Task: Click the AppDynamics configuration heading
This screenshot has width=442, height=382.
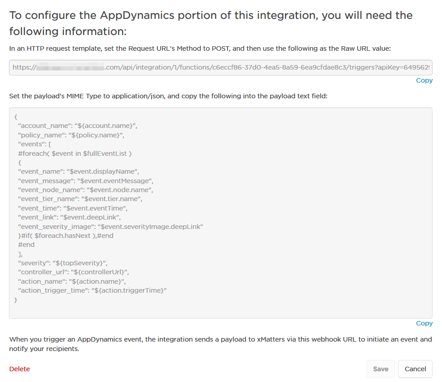Action: (211, 23)
